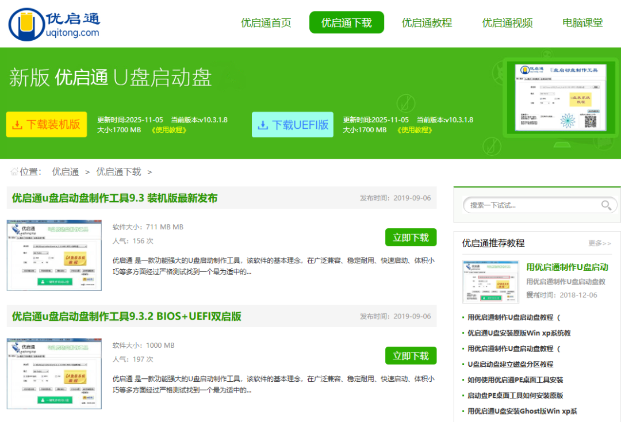Open 启动盘PE桌面工具如何安装原版 link
Viewport: 621px width, 422px height.
coord(515,396)
